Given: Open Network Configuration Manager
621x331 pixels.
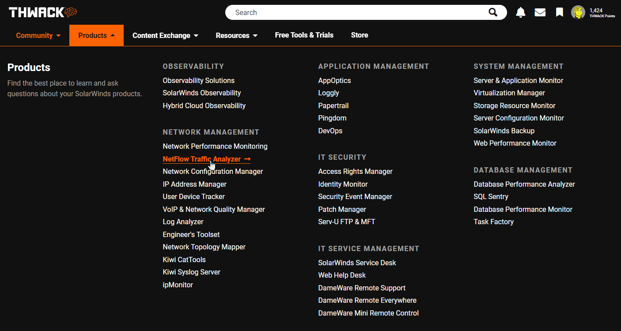Looking at the screenshot, I should click(x=213, y=171).
